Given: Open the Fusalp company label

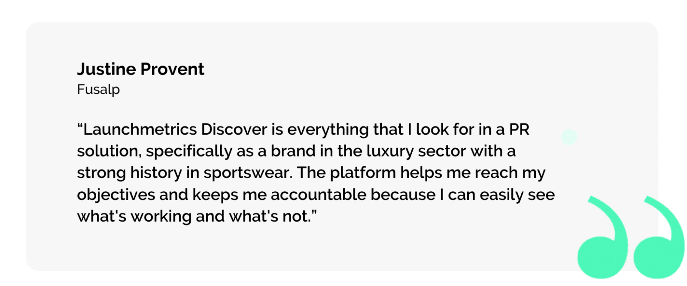Looking at the screenshot, I should click(x=98, y=89).
